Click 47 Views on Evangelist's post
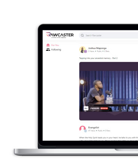This screenshot has width=138, height=161. (x=91, y=131)
